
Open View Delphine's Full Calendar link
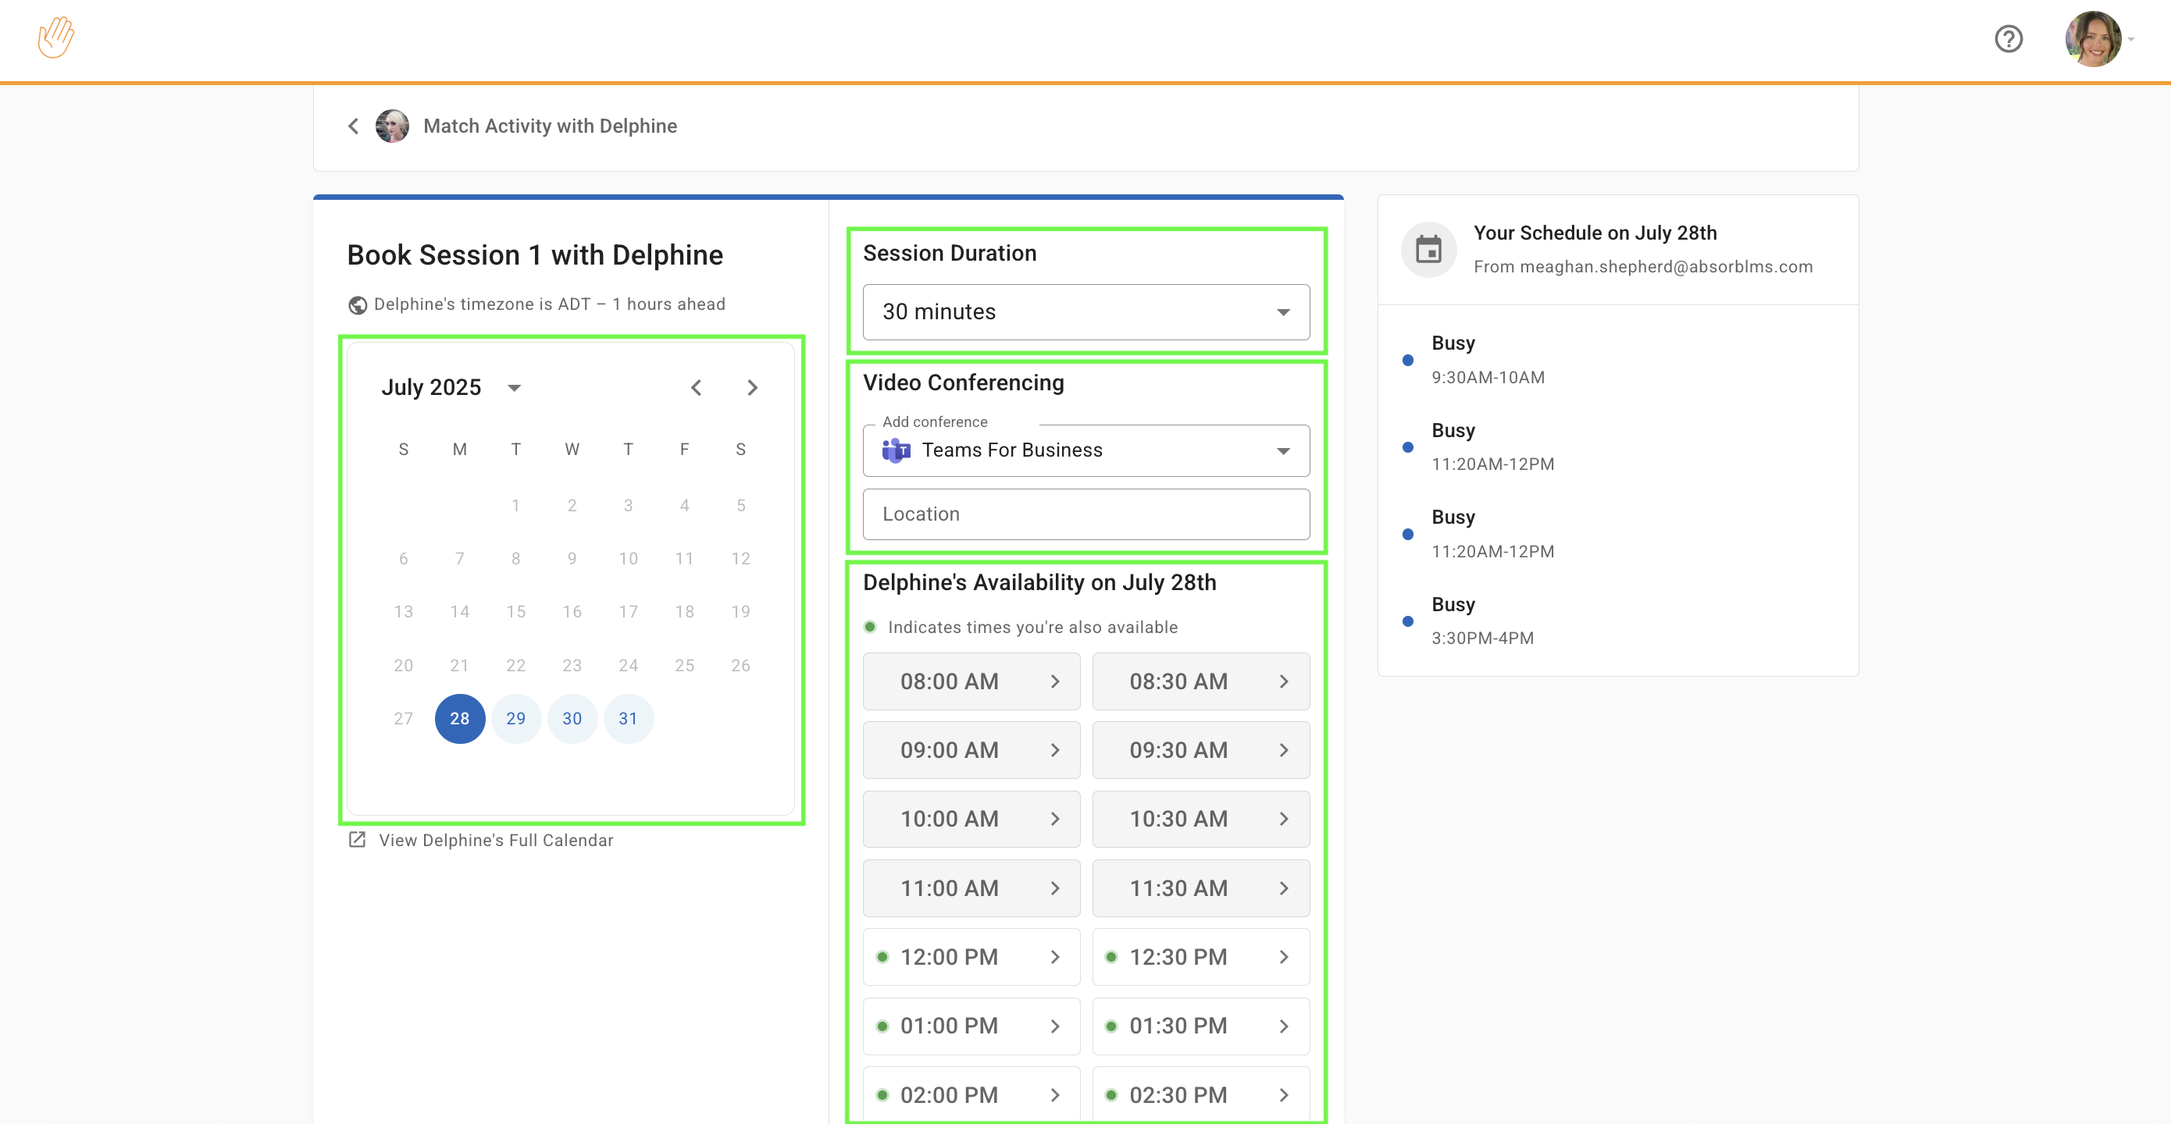click(496, 840)
